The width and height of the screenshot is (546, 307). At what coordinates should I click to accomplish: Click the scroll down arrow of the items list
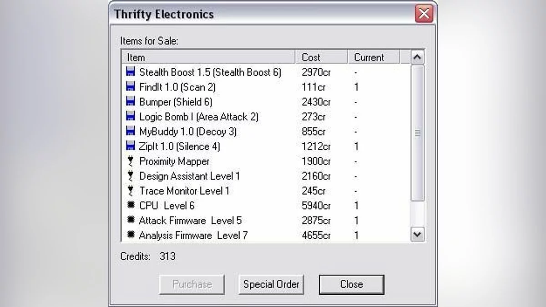[x=417, y=235]
